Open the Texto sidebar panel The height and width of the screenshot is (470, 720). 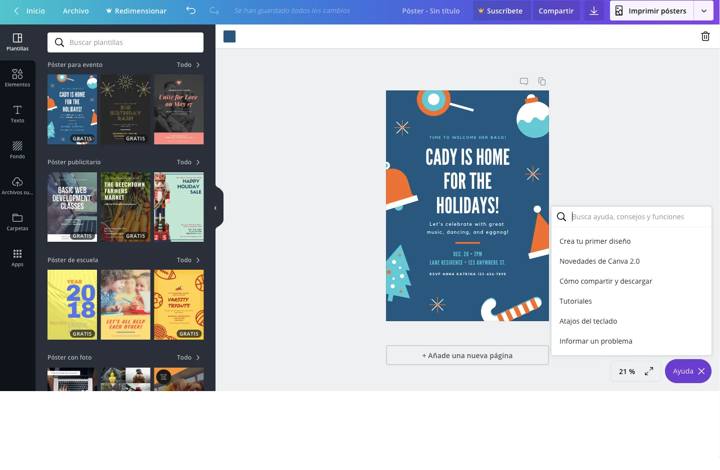click(17, 114)
